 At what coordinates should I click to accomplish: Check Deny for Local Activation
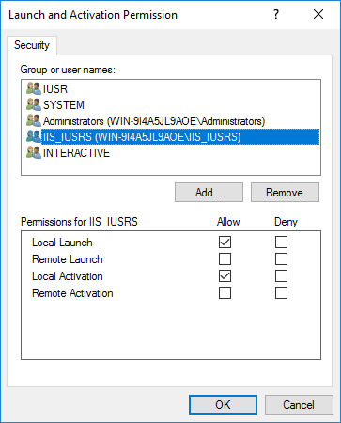pos(281,276)
